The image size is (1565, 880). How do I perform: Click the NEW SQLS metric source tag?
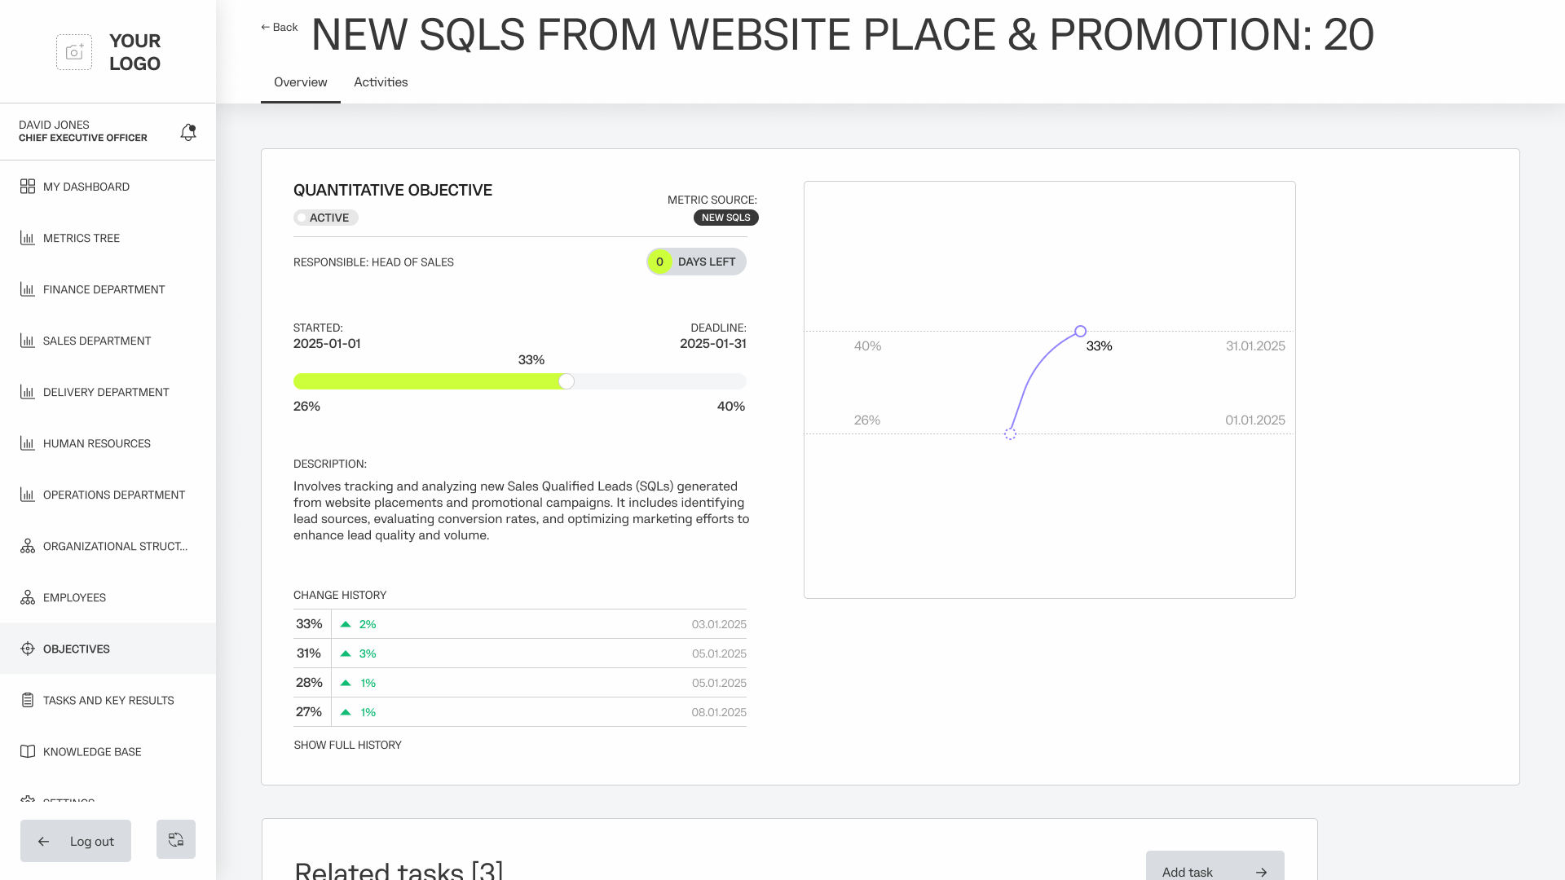[725, 218]
